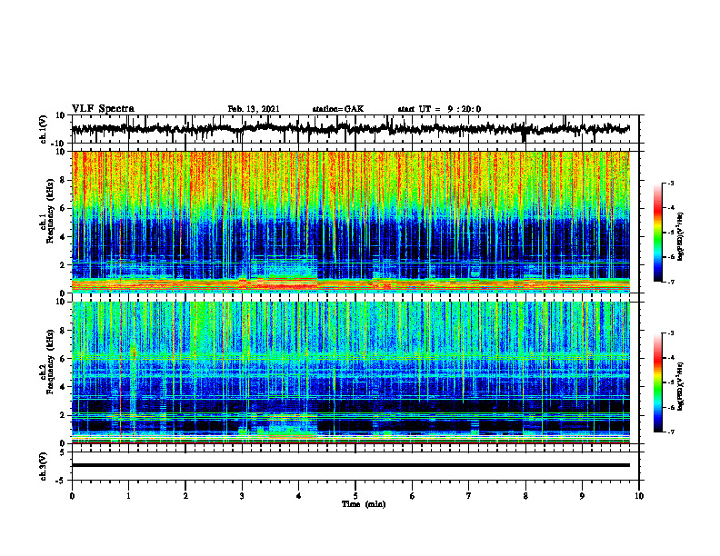Click time axis tick label "7"
720x556 pixels.
(x=469, y=496)
